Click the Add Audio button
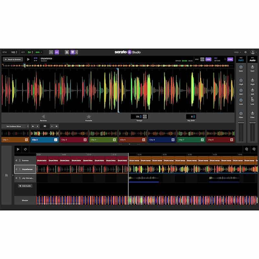Viewport: 259px width, 259px height. coord(25,186)
